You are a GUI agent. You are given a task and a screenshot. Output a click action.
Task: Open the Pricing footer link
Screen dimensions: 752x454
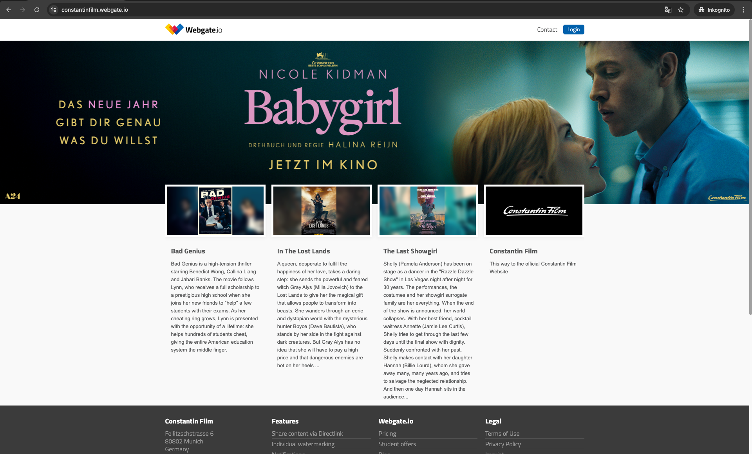point(387,434)
